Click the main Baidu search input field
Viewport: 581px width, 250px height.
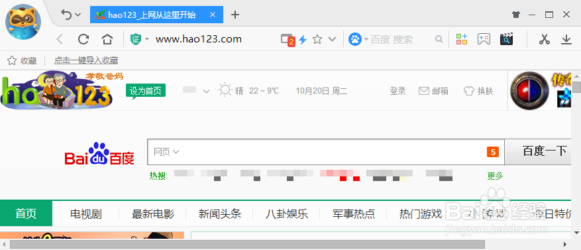(x=326, y=152)
